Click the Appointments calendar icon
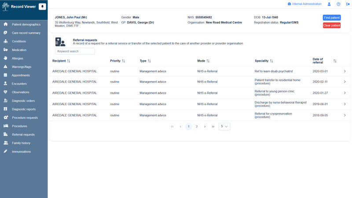Image resolution: width=352 pixels, height=198 pixels. coord(5,75)
